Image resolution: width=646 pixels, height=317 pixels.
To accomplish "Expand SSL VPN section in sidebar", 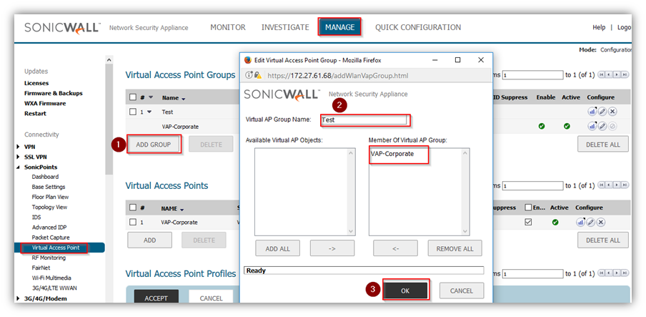I will (x=19, y=157).
